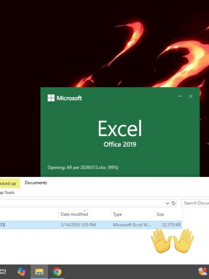209x279 pixels.
Task: Click the Opening AR per 20260313.xlsx status
Action: pyautogui.click(x=83, y=168)
